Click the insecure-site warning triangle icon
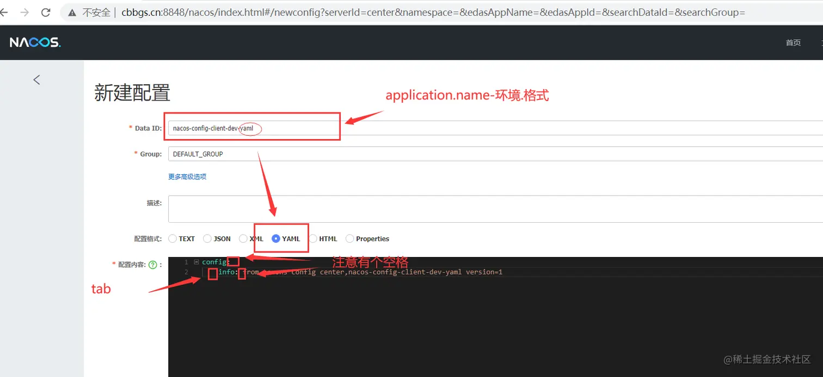Viewport: 823px width, 377px height. point(72,12)
